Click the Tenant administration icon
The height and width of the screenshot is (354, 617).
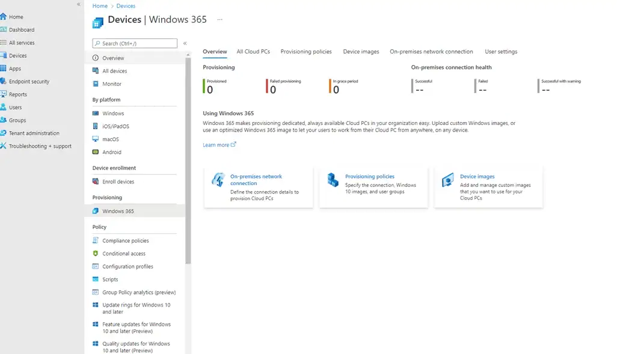[x=4, y=133]
